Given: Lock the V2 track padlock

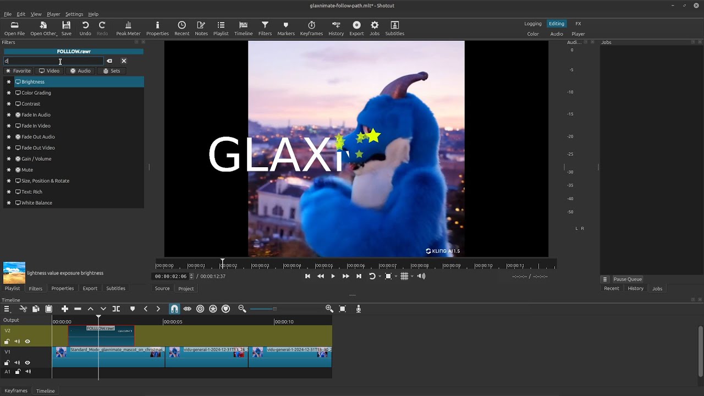Looking at the screenshot, I should [7, 342].
